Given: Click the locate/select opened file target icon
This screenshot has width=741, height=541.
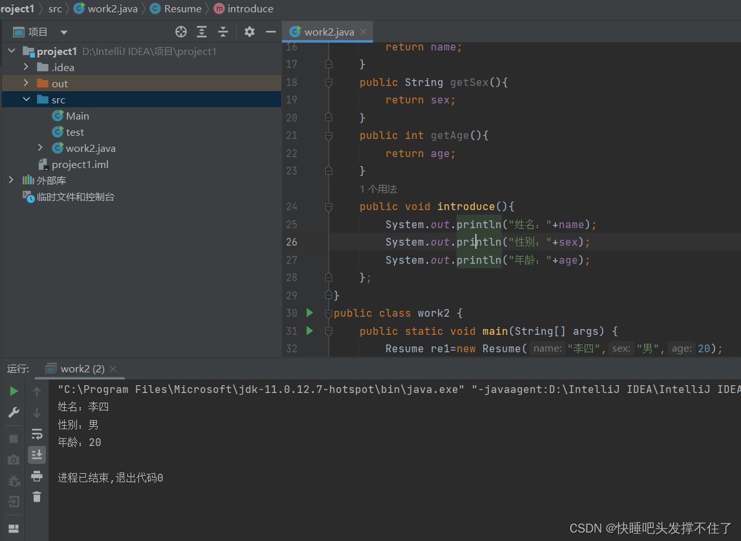Looking at the screenshot, I should point(181,32).
